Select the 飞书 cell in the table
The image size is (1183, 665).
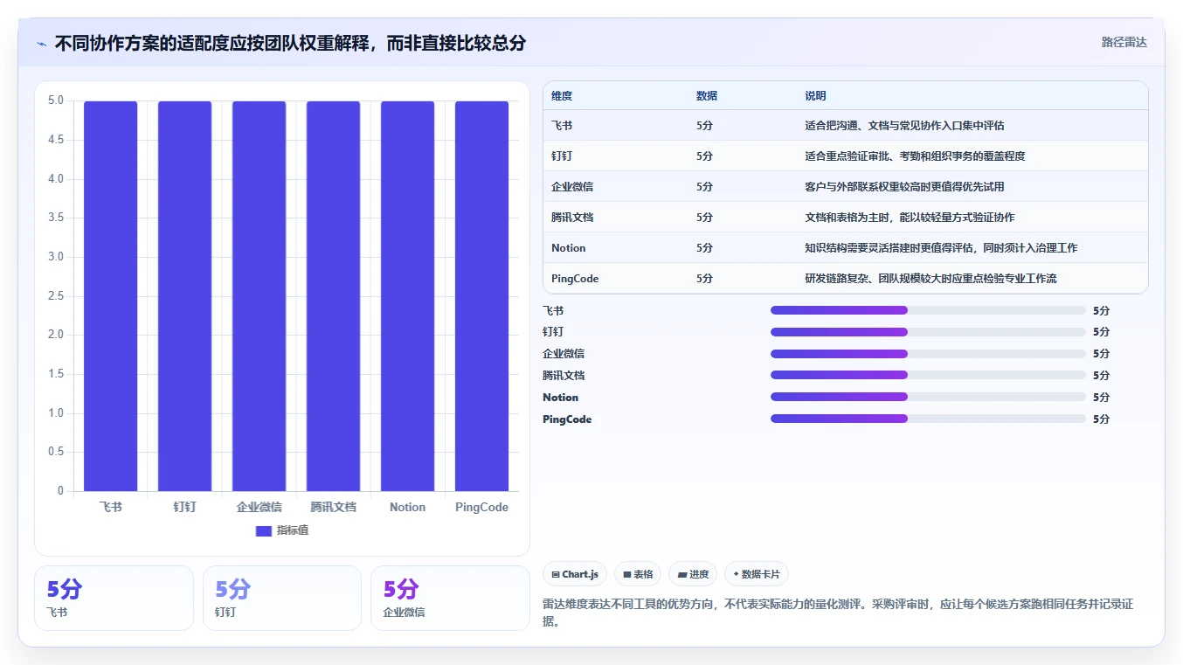pyautogui.click(x=562, y=126)
